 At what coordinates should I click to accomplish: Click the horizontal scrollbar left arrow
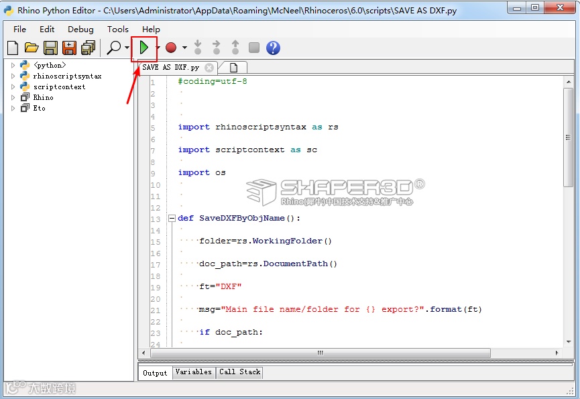(143, 353)
